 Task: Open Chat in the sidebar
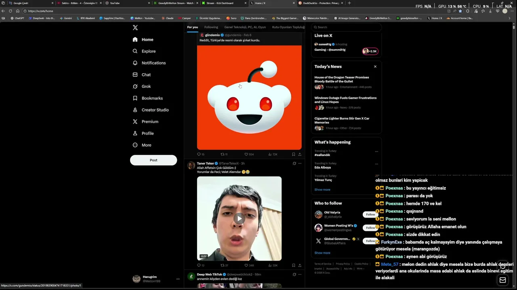[x=142, y=75]
